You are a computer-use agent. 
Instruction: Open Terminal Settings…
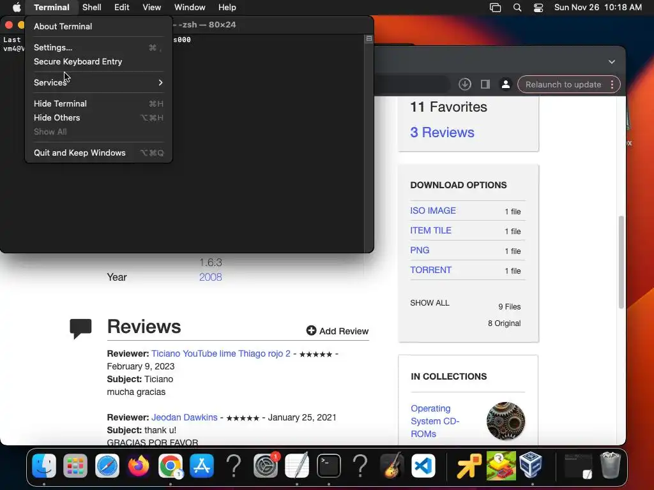tap(98, 47)
